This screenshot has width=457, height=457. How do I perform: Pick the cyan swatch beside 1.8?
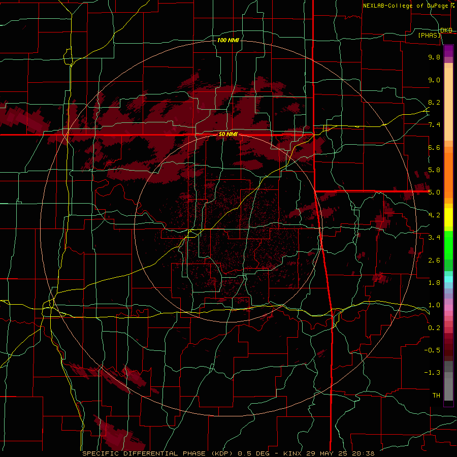click(x=448, y=279)
